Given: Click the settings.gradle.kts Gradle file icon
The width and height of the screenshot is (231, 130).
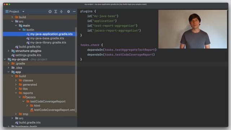Looking at the screenshot, I should click(13, 55).
